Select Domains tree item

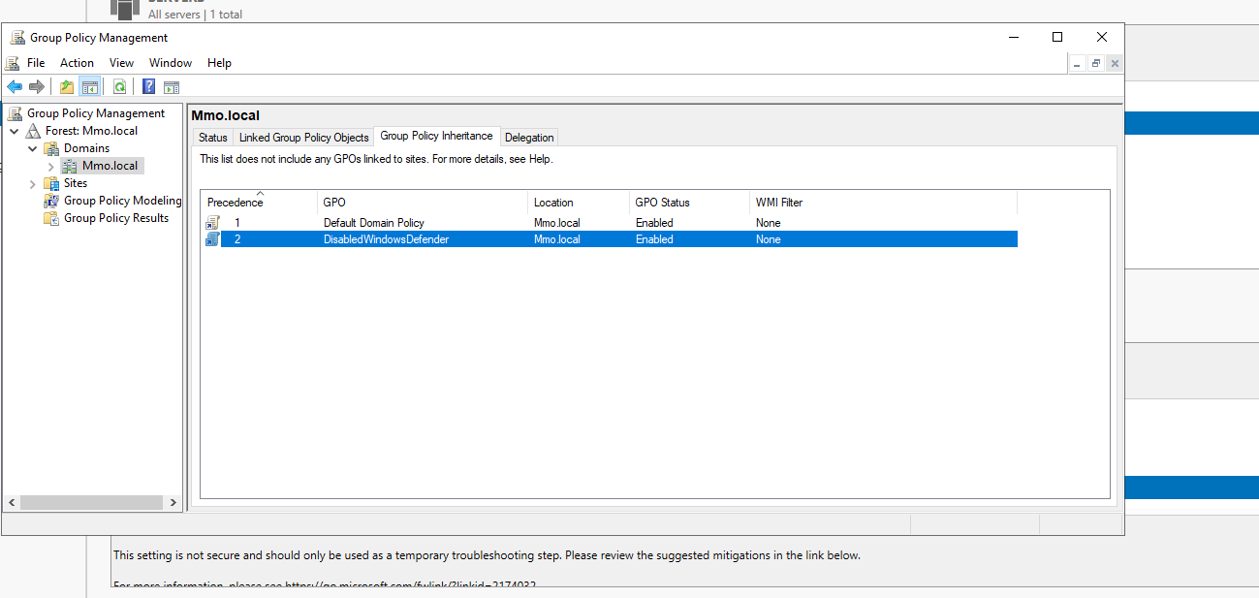point(86,148)
